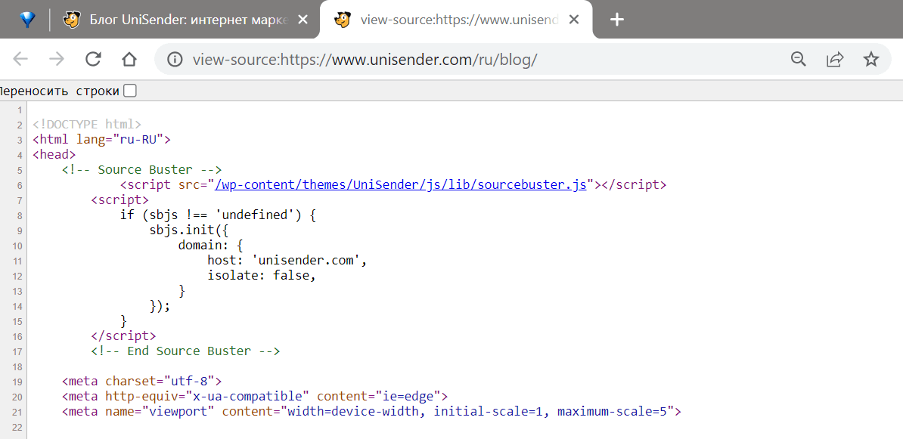Close the view-source tab
Screen dimensions: 903x439
click(573, 20)
